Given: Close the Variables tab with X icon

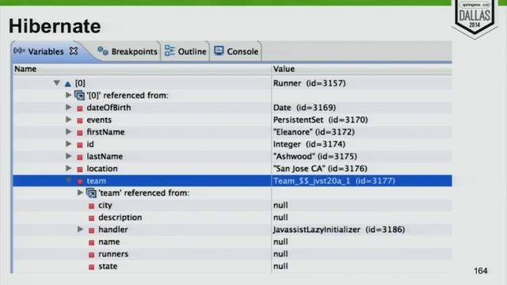Looking at the screenshot, I should tap(74, 51).
